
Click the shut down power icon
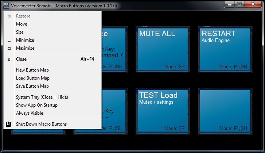pyautogui.click(x=8, y=124)
